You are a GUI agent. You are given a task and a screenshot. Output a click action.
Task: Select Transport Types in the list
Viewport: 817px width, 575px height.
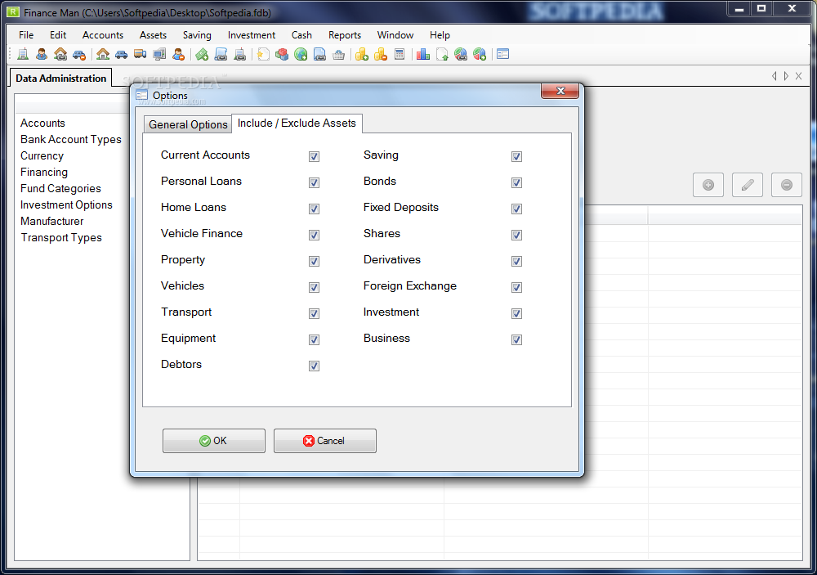(x=61, y=237)
